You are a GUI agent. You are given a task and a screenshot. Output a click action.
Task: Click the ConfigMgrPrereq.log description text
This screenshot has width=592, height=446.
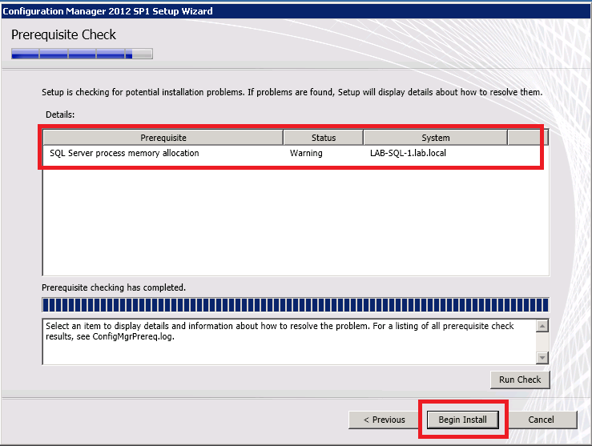tap(280, 331)
